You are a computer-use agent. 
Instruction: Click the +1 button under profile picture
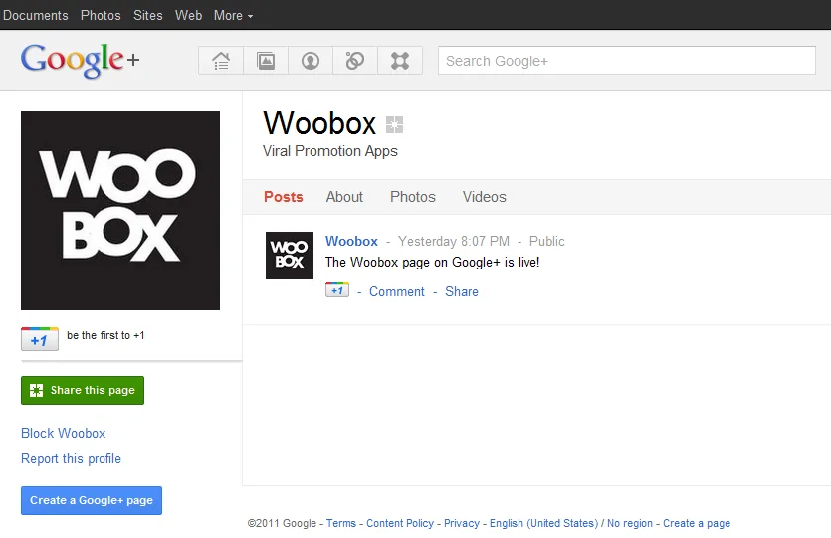pyautogui.click(x=40, y=339)
